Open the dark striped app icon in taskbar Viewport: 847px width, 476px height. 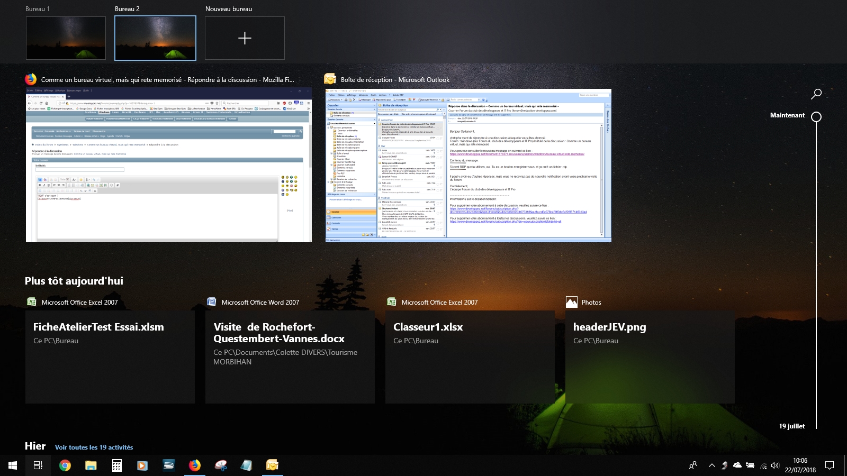point(169,465)
